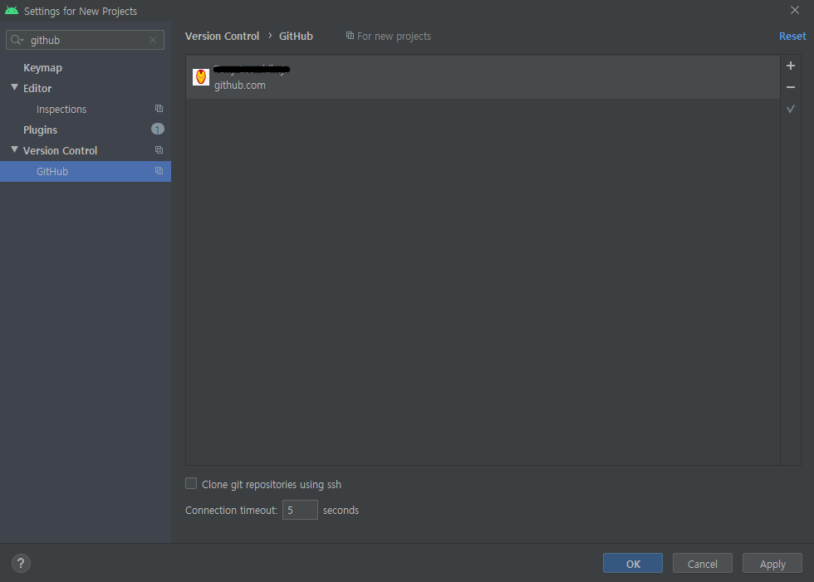Viewport: 814px width, 582px height.
Task: Click the Cancel button
Action: (x=703, y=564)
